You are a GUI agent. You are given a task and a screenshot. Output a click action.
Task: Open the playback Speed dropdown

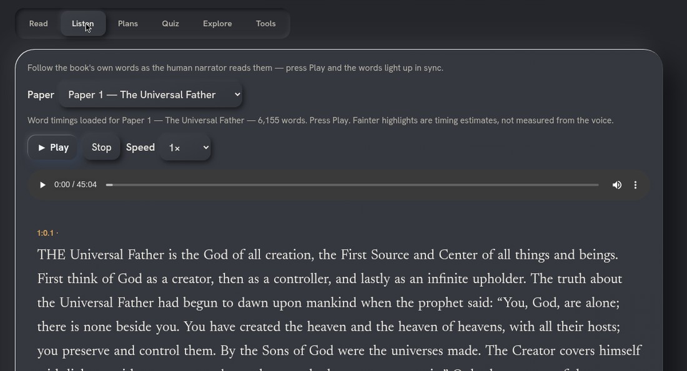(x=185, y=148)
